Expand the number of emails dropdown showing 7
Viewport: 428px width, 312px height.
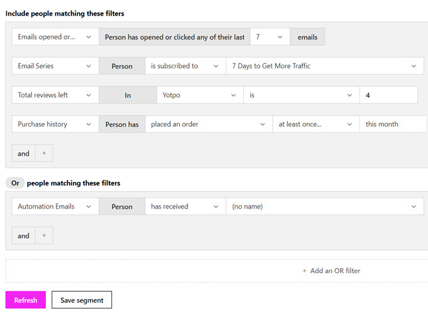270,37
